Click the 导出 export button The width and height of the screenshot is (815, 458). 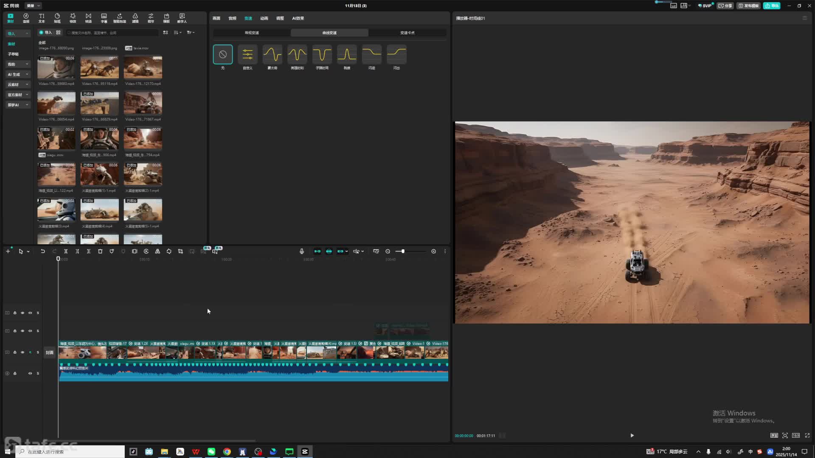[772, 6]
